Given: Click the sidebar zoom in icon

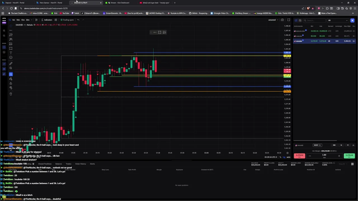Looking at the screenshot, I should 4,31.
